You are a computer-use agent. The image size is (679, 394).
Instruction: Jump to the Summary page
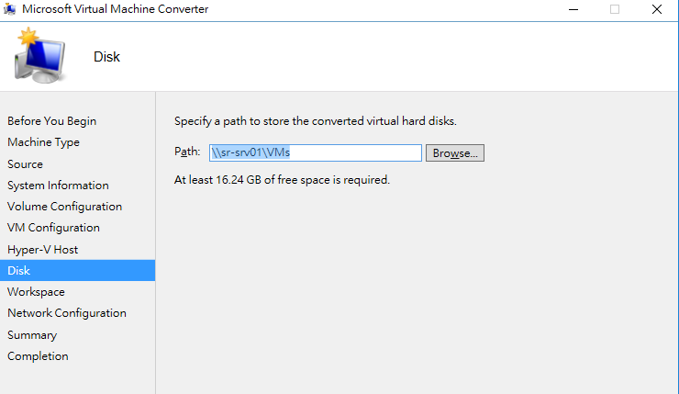click(x=32, y=334)
